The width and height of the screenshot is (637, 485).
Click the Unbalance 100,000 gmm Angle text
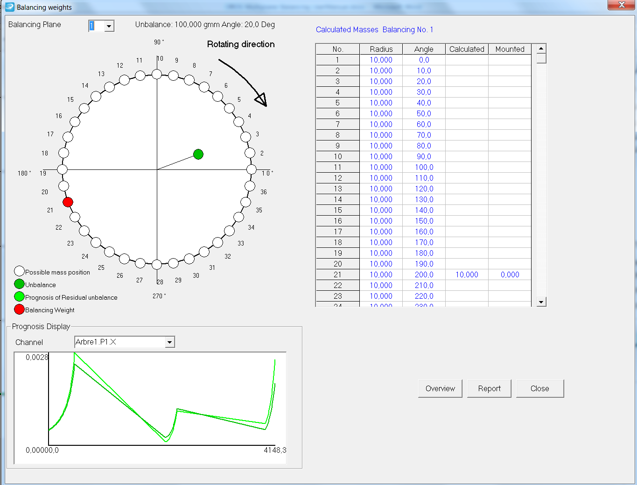coord(205,24)
